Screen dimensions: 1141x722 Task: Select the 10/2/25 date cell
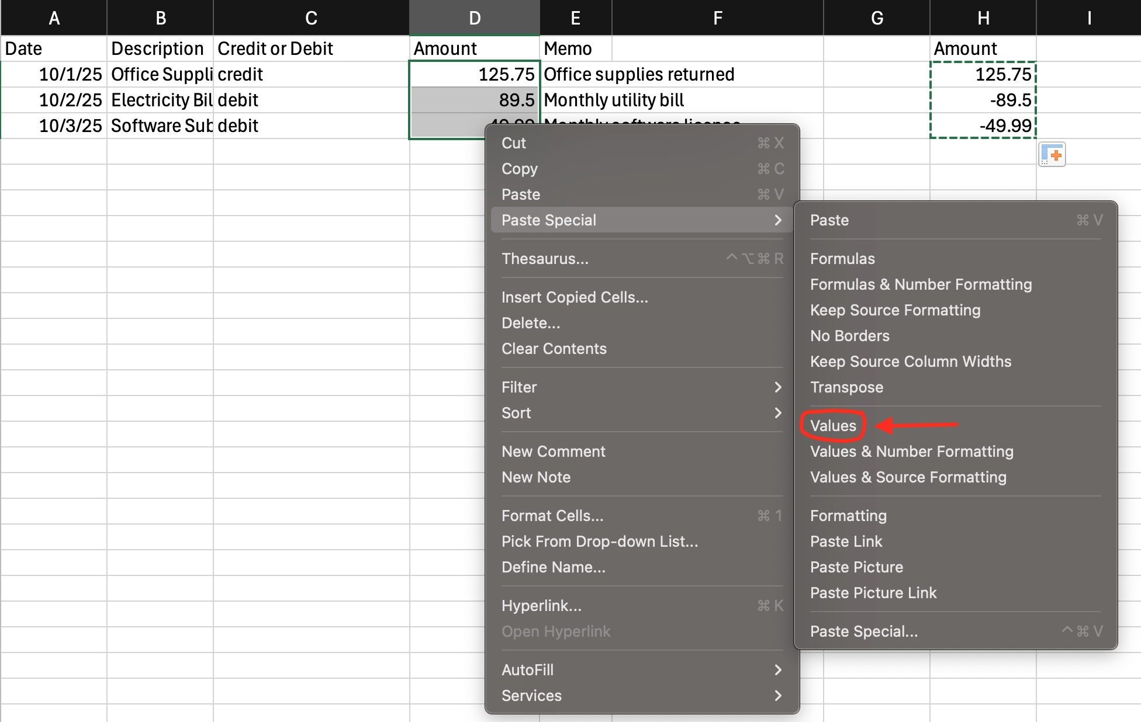(x=54, y=100)
